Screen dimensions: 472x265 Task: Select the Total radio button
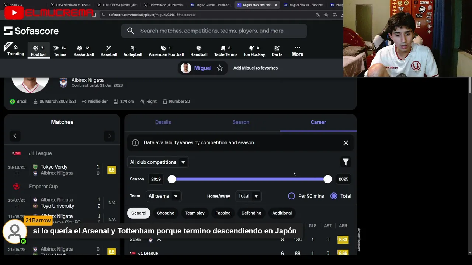click(x=334, y=196)
